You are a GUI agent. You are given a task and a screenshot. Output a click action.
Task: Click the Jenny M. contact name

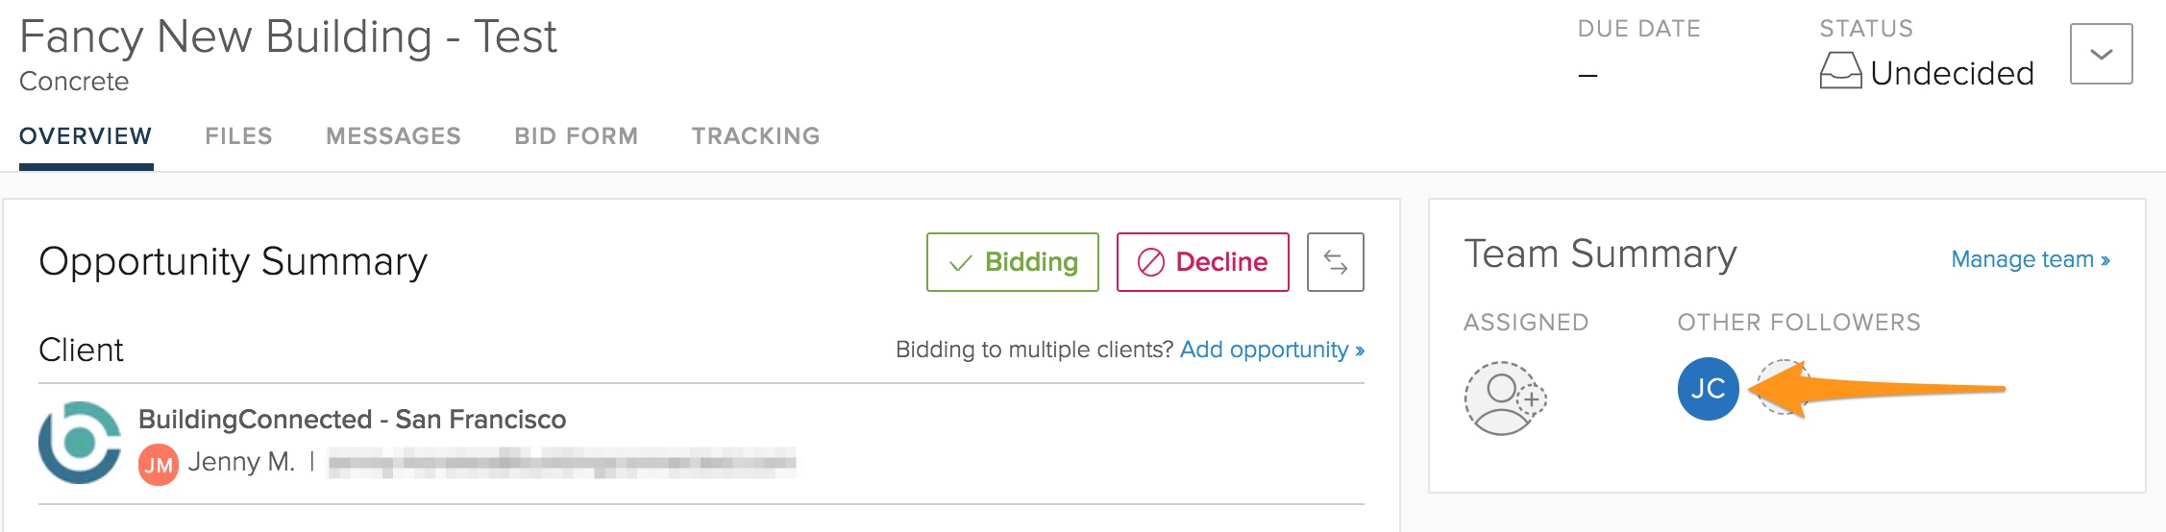click(x=241, y=462)
